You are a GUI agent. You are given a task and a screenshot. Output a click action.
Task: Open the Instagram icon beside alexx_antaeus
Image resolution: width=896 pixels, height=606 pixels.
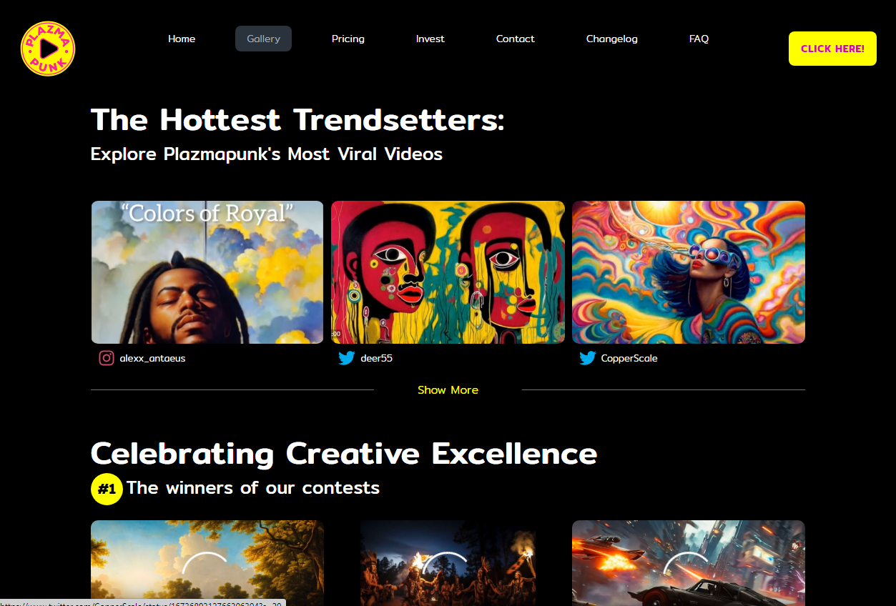[x=107, y=358]
